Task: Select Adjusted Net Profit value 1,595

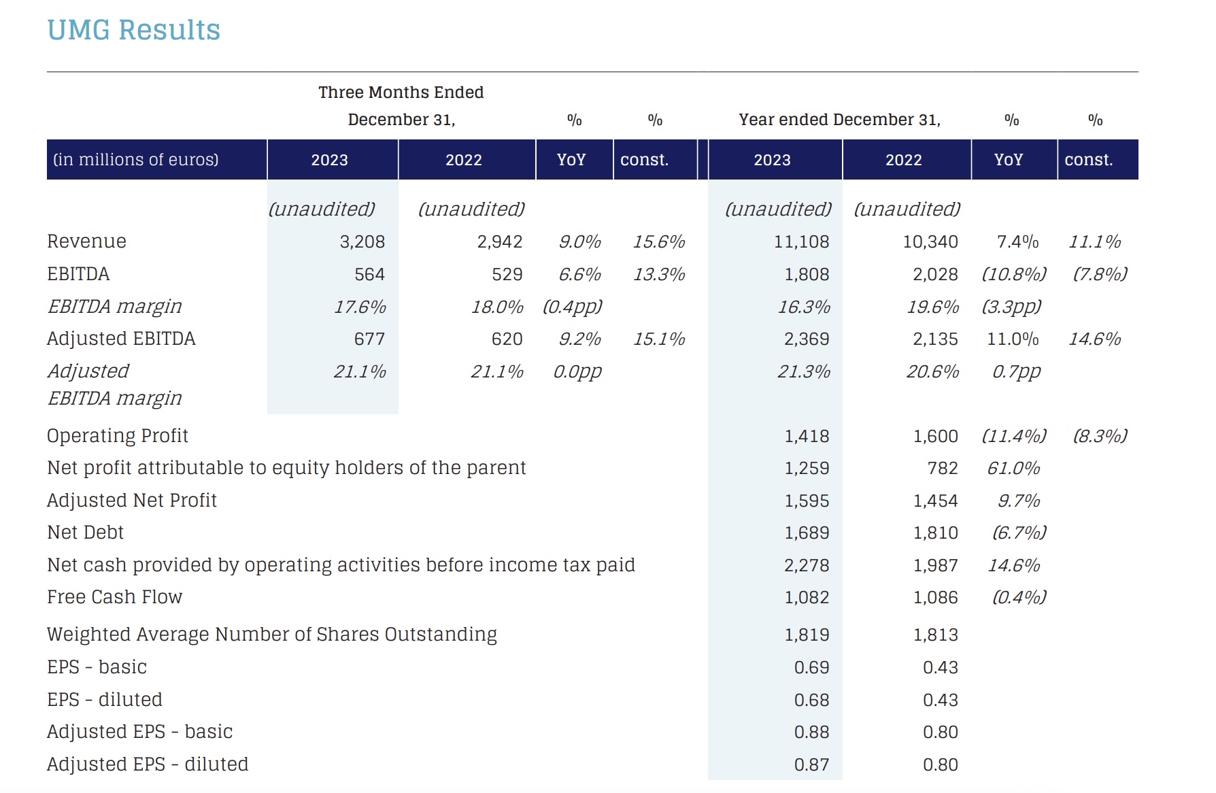Action: click(807, 501)
